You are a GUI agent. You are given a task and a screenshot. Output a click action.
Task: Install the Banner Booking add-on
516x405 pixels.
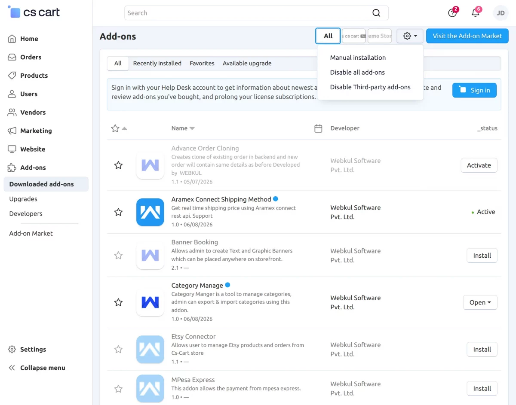(482, 256)
